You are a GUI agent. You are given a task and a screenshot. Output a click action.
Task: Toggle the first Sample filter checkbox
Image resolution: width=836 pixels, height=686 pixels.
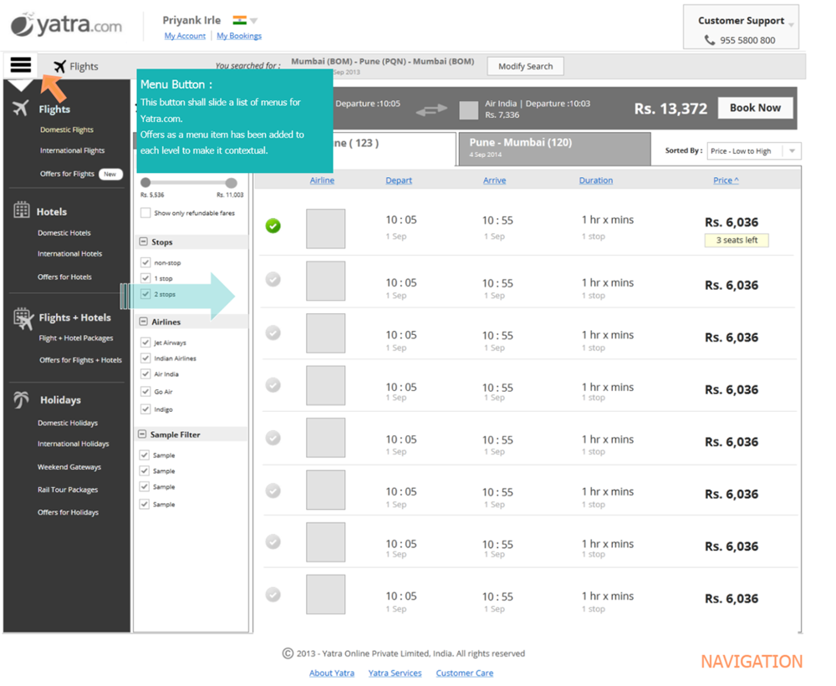pos(144,455)
